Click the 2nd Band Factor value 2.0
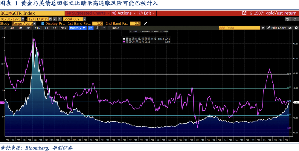Viewport: 299px width, 151px height. [135, 24]
